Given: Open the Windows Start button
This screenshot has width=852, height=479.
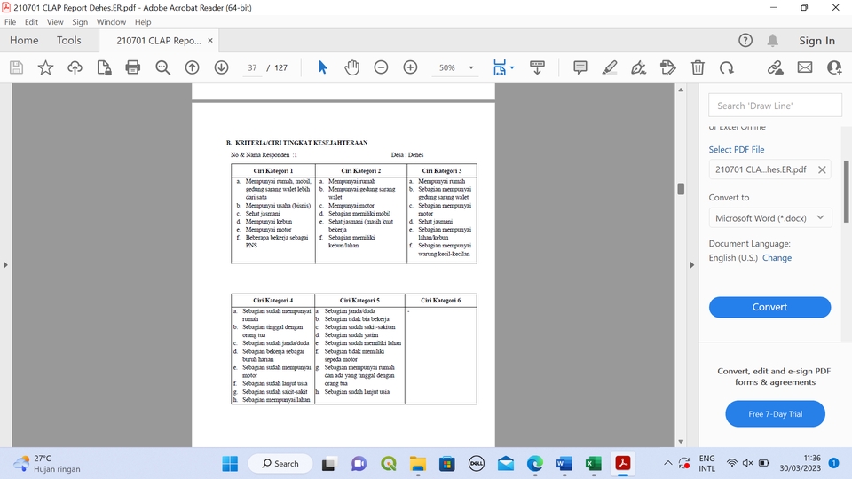Looking at the screenshot, I should [x=230, y=463].
